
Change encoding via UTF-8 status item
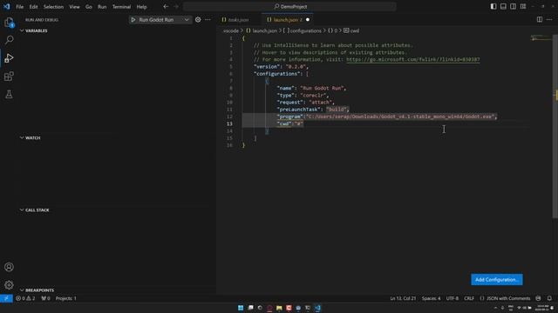tap(453, 298)
